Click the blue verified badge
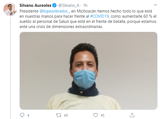This screenshot has height=119, width=161. click(x=54, y=5)
